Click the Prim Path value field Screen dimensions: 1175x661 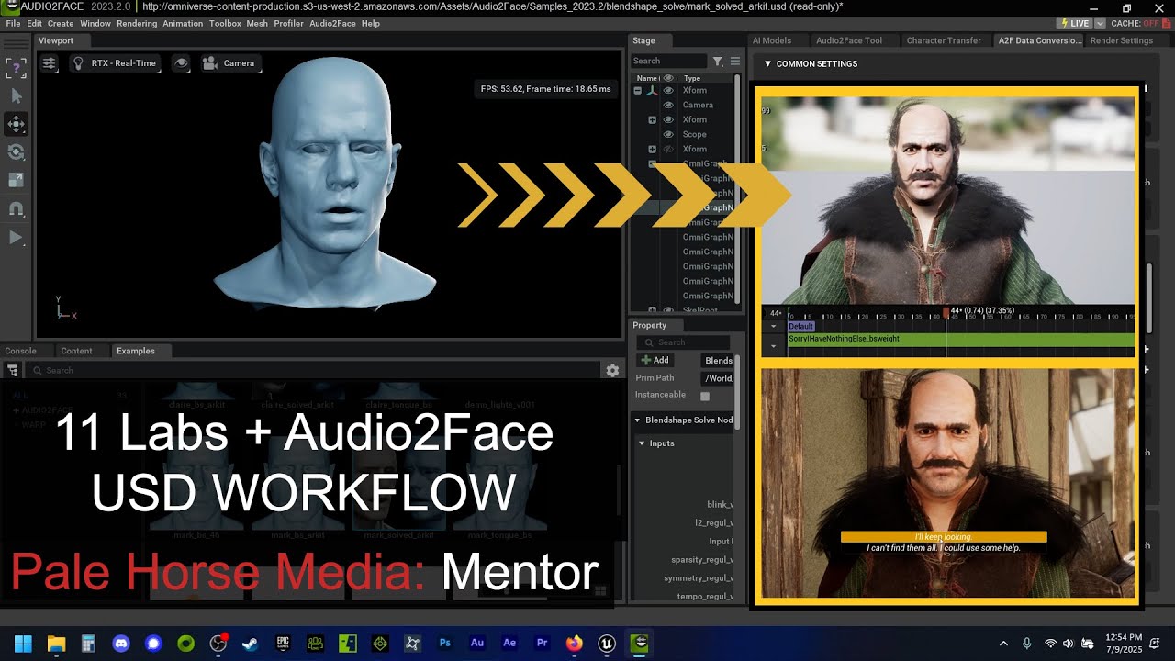coord(718,378)
